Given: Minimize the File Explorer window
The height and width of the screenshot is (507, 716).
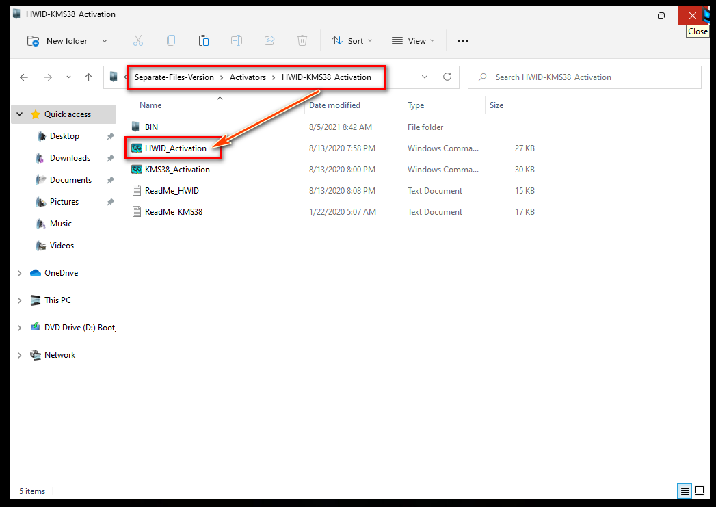Looking at the screenshot, I should pos(631,16).
